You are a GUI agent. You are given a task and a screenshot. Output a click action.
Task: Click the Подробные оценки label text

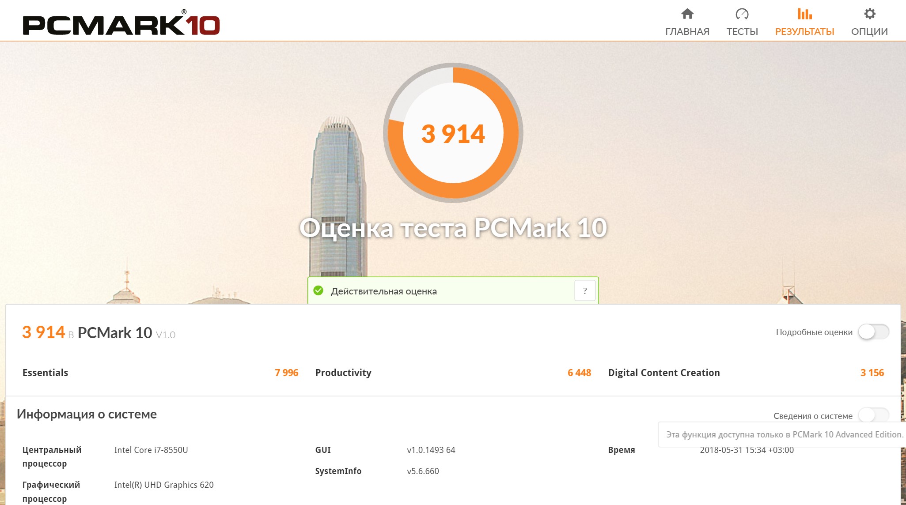pos(814,332)
